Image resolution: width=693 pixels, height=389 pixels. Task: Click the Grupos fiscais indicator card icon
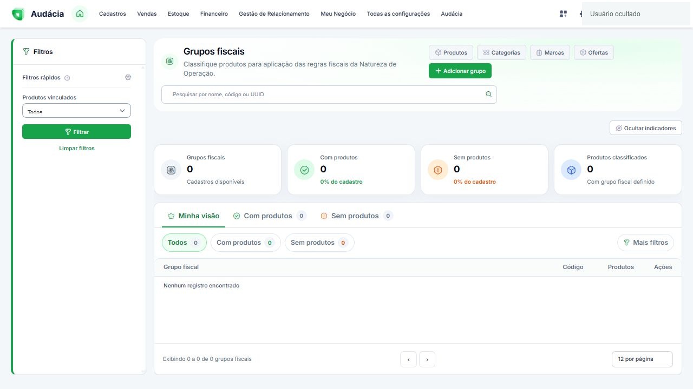171,170
